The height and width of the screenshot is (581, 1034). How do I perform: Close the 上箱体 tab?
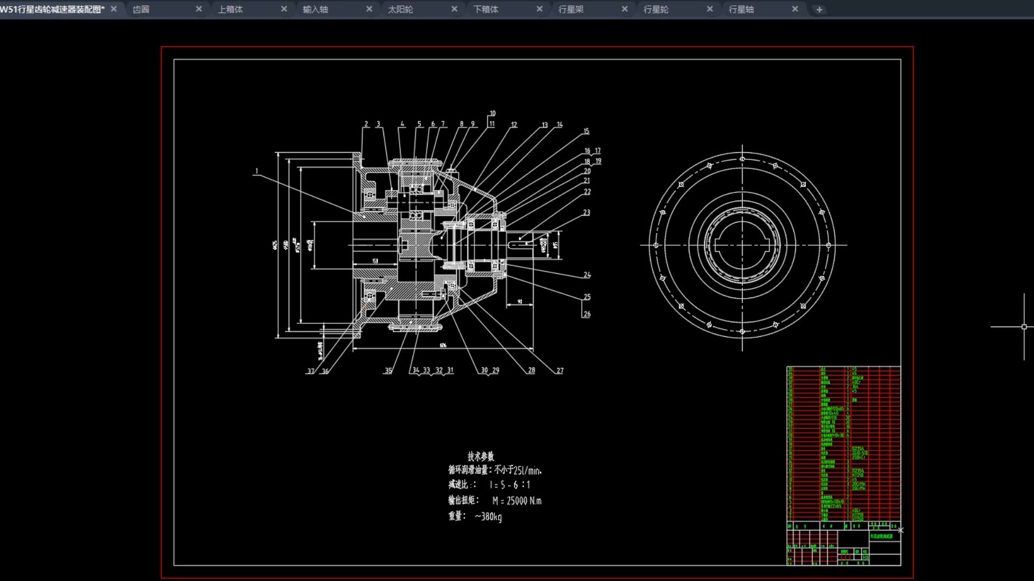(x=284, y=9)
